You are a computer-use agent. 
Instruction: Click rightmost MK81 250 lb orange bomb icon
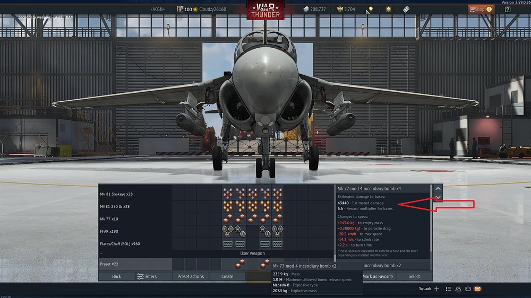coord(277,206)
